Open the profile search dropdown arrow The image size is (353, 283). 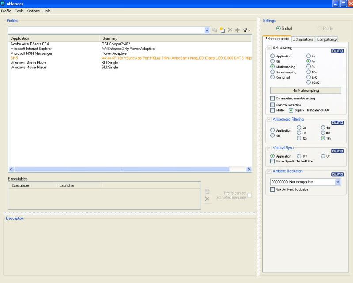pos(207,30)
